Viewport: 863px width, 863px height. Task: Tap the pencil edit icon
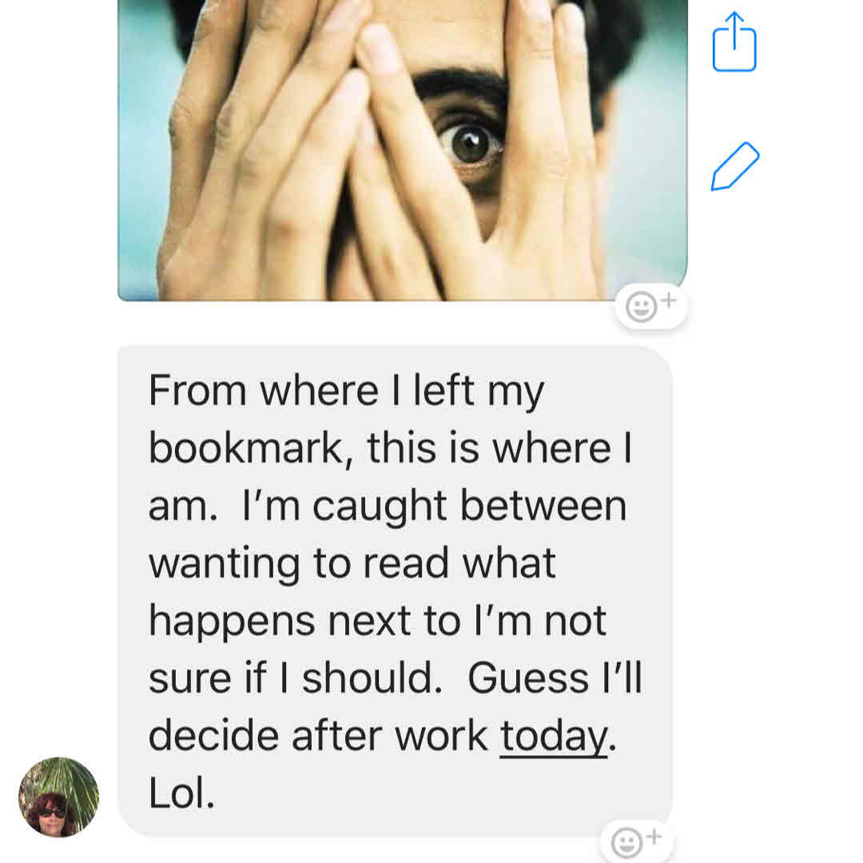735,166
